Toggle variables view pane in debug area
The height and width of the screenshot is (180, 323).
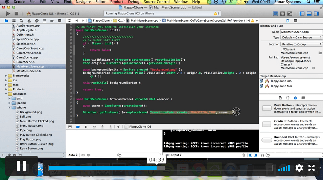click(x=251, y=155)
